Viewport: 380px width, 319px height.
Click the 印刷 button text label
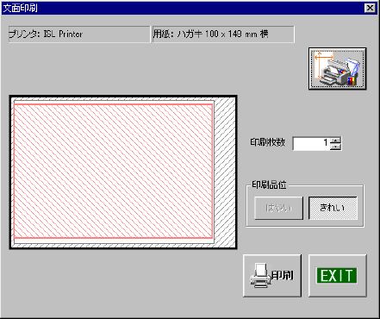[283, 275]
